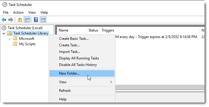Select the Microsoft folder label
Image resolution: width=209 pixels, height=107 pixels.
click(x=27, y=39)
